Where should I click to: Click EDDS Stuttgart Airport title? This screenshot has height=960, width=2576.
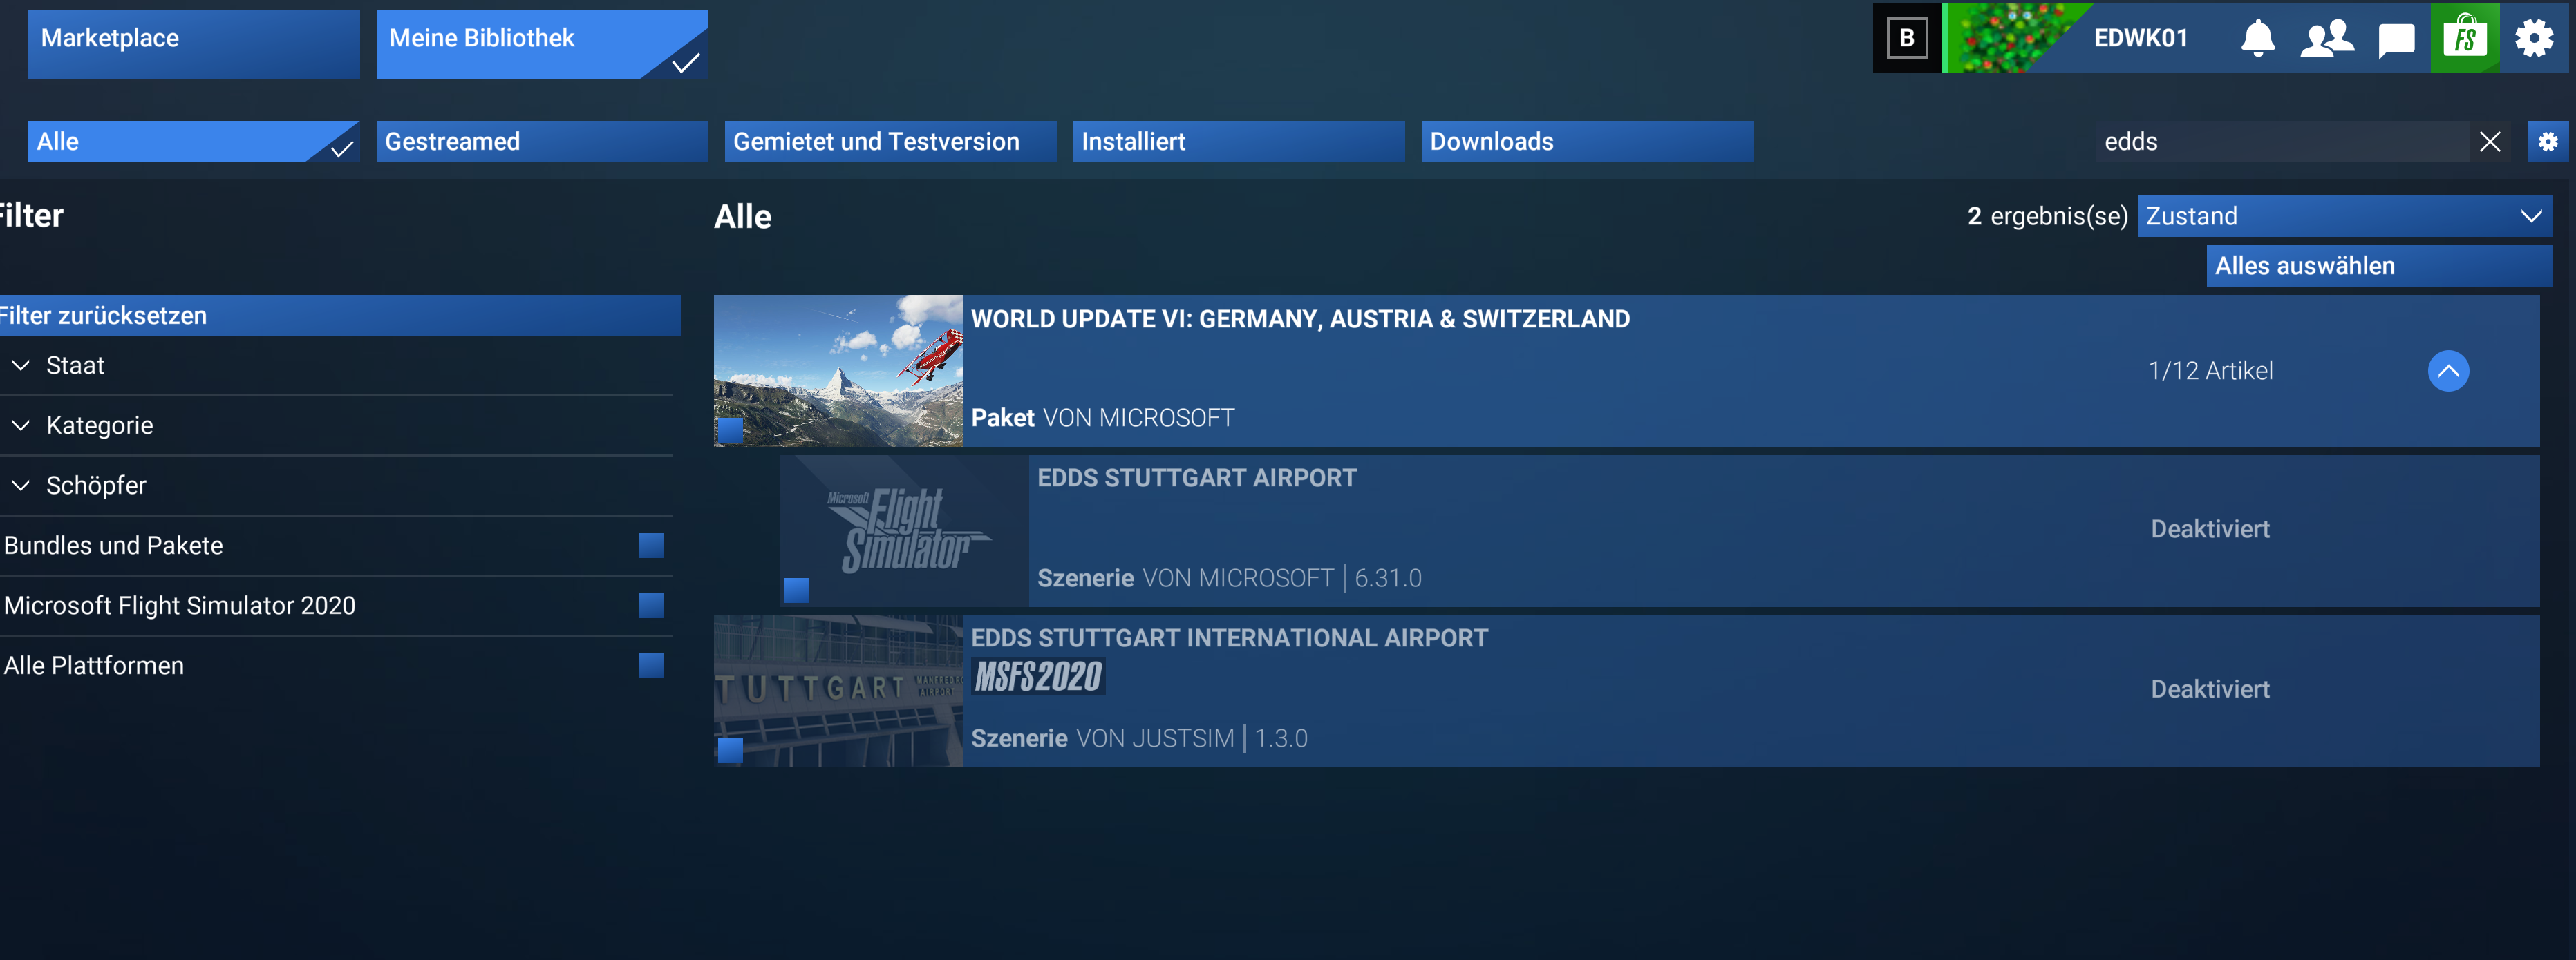(1197, 479)
